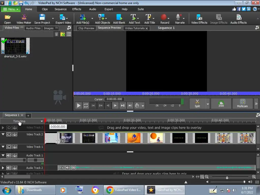Switch to Clip Preview tab
The width and height of the screenshot is (260, 195).
point(86,28)
